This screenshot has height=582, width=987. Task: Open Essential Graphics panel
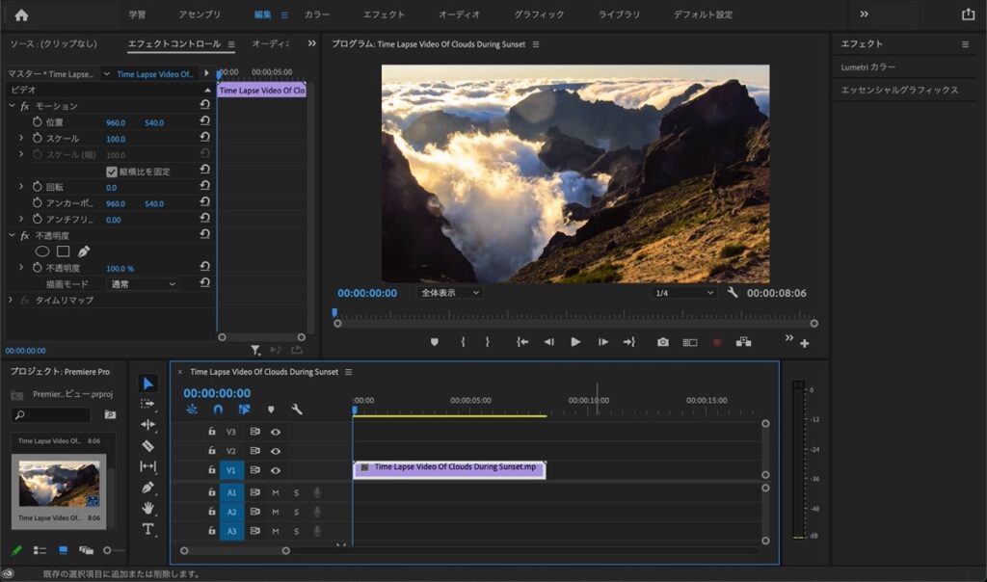click(x=899, y=90)
